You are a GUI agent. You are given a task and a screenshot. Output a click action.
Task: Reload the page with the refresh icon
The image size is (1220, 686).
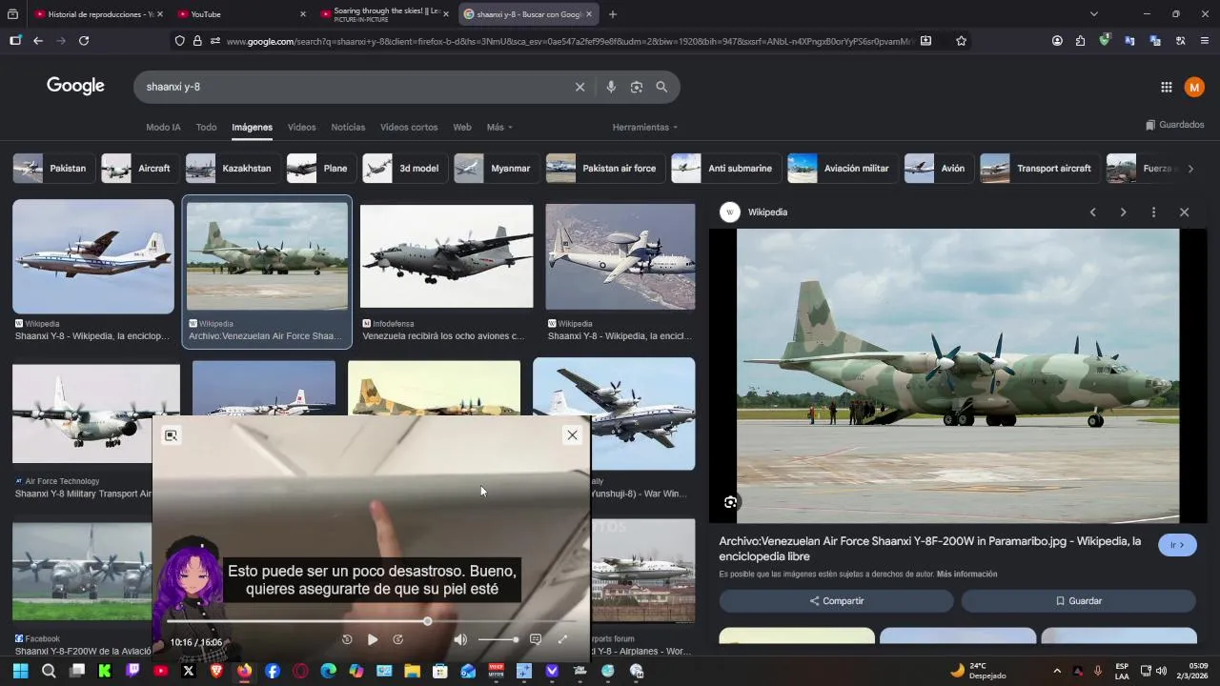tap(84, 41)
